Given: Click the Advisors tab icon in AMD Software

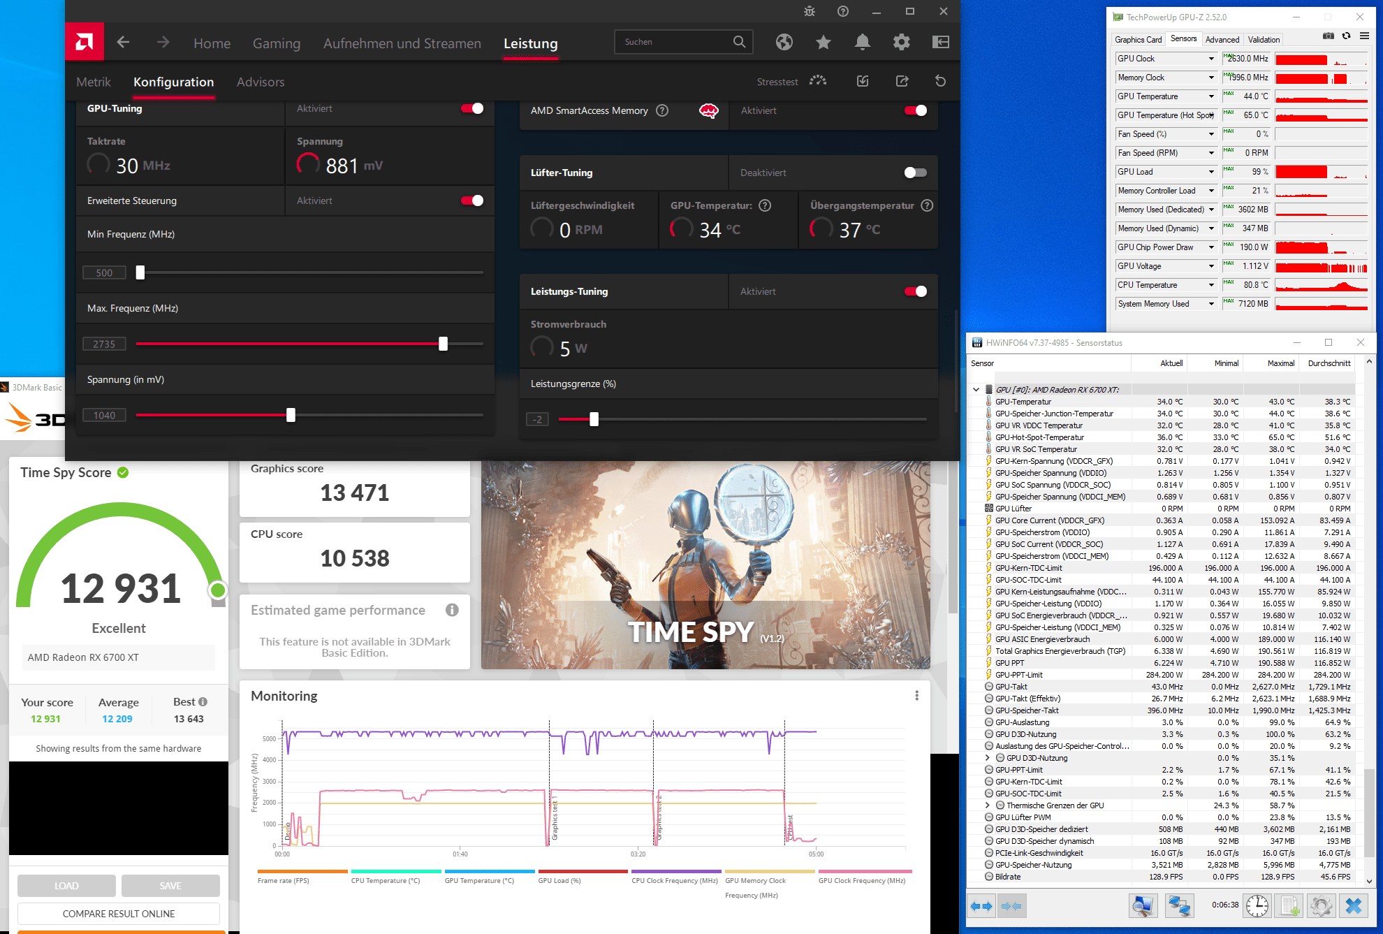Looking at the screenshot, I should [260, 81].
